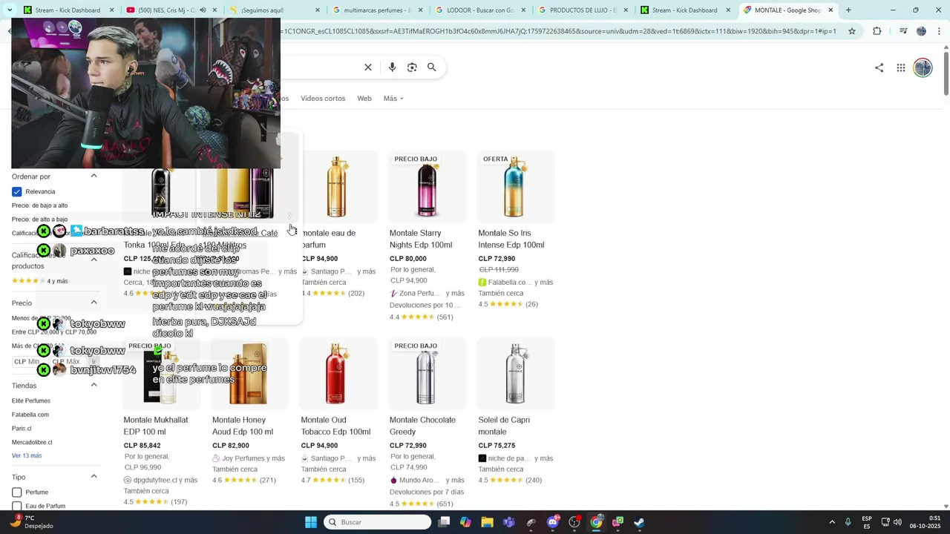This screenshot has width=950, height=534.
Task: Open the tray microphone indicator
Action: (x=848, y=522)
